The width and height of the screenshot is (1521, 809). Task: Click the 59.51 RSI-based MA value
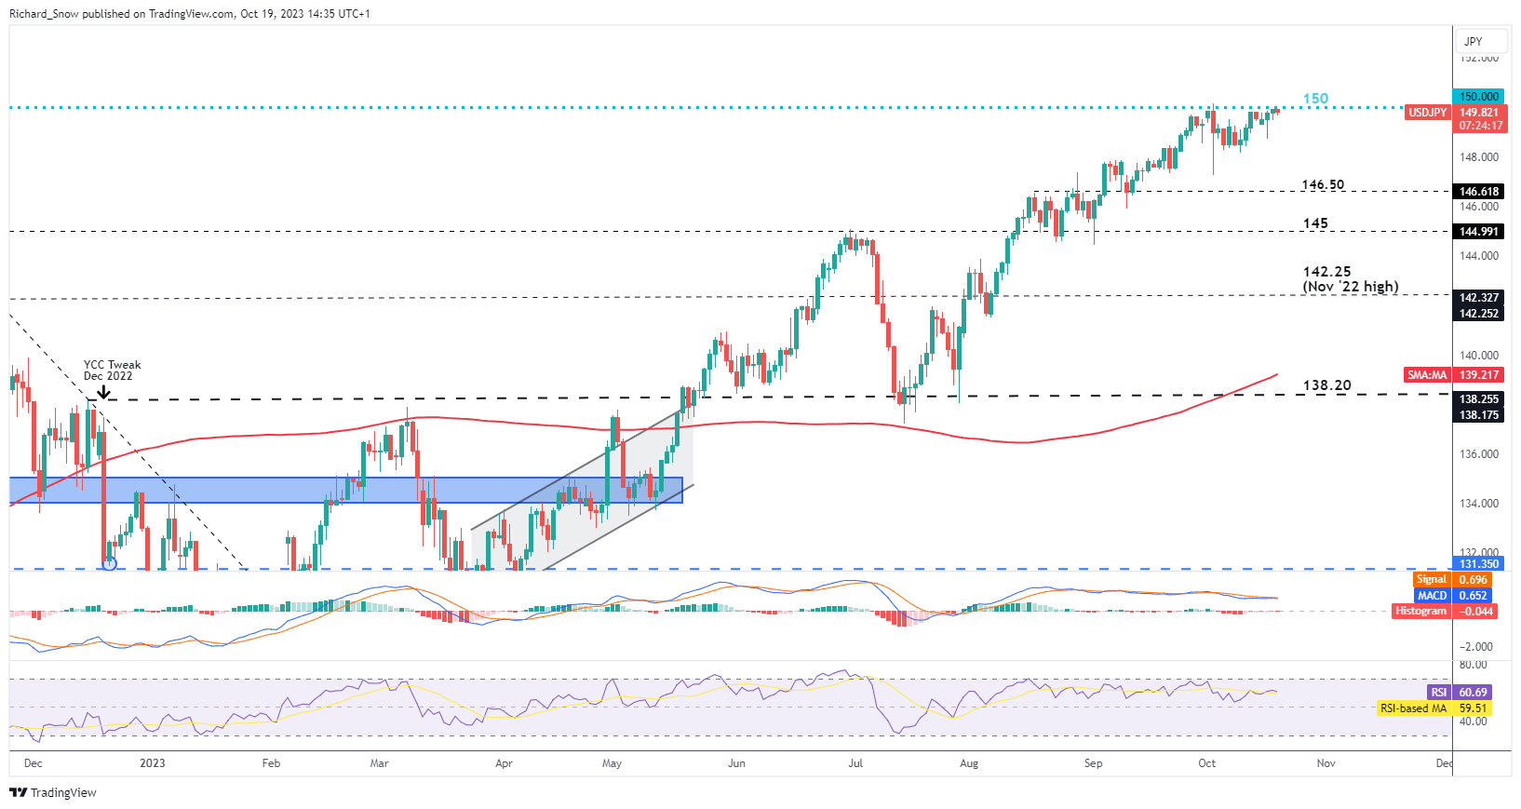pyautogui.click(x=1473, y=708)
